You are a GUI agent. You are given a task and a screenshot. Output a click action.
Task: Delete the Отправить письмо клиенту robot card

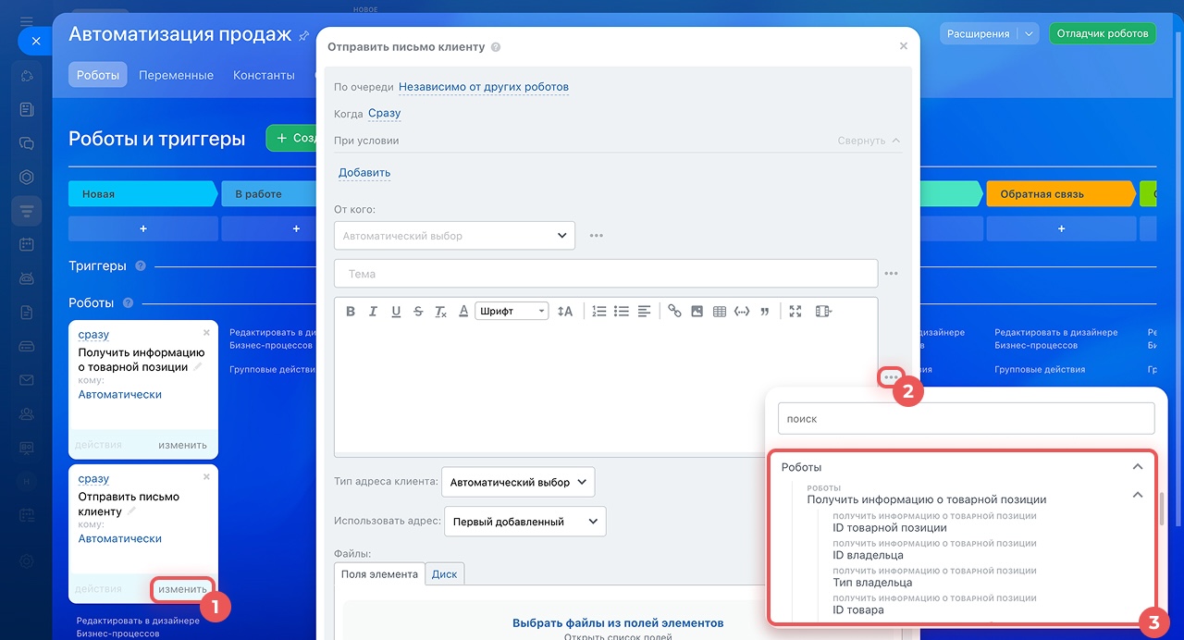[206, 477]
